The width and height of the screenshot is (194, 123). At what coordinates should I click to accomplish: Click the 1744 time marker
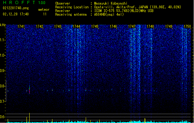pos(76,26)
